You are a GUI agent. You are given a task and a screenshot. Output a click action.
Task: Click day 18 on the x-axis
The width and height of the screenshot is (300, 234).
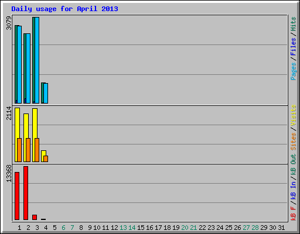pyautogui.click(x=167, y=228)
